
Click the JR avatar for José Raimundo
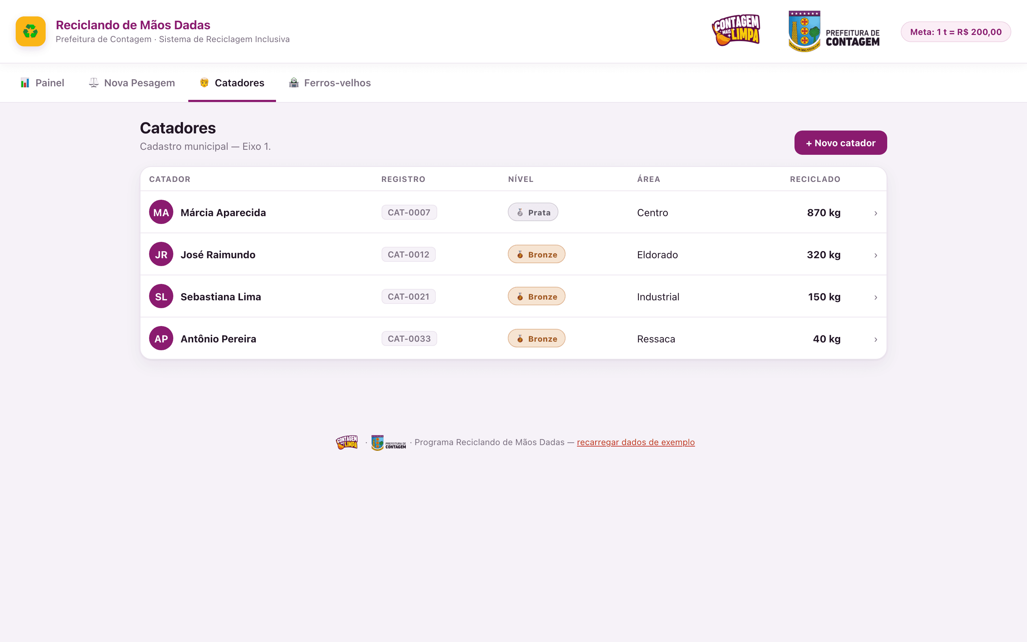(161, 254)
